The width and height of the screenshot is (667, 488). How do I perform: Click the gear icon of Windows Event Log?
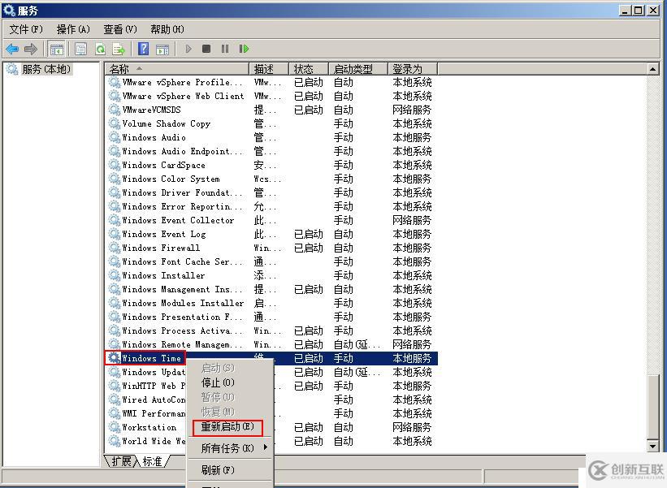point(114,234)
